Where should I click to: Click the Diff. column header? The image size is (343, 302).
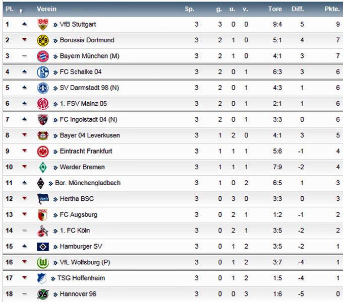pyautogui.click(x=298, y=9)
